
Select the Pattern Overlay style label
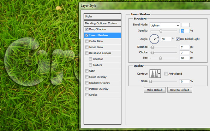(x=99, y=89)
